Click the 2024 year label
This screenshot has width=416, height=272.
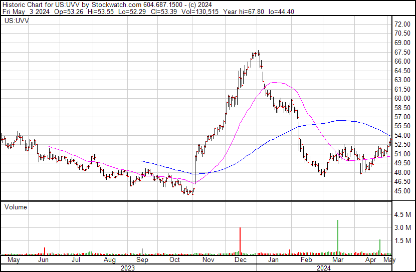tap(323, 268)
